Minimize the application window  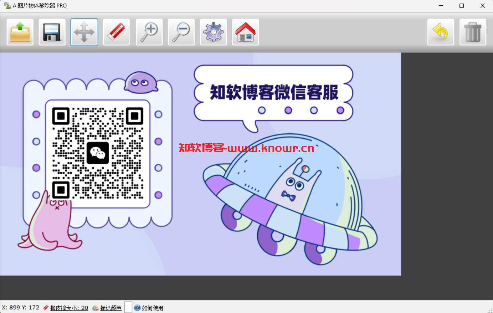tap(441, 6)
